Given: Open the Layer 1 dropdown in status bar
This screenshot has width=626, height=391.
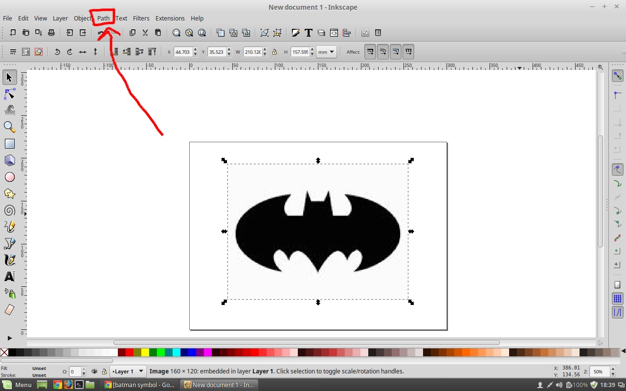Looking at the screenshot, I should 128,371.
